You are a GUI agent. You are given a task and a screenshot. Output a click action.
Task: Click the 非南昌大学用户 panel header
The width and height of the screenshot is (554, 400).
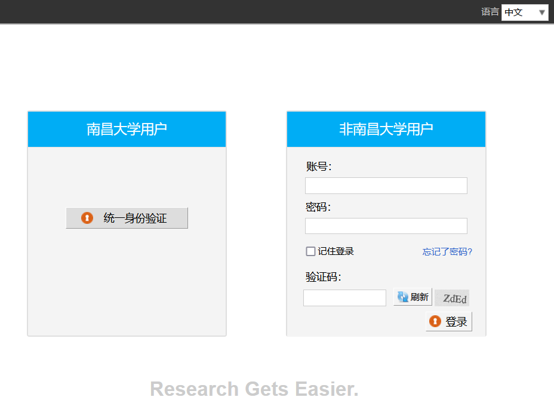pyautogui.click(x=386, y=130)
